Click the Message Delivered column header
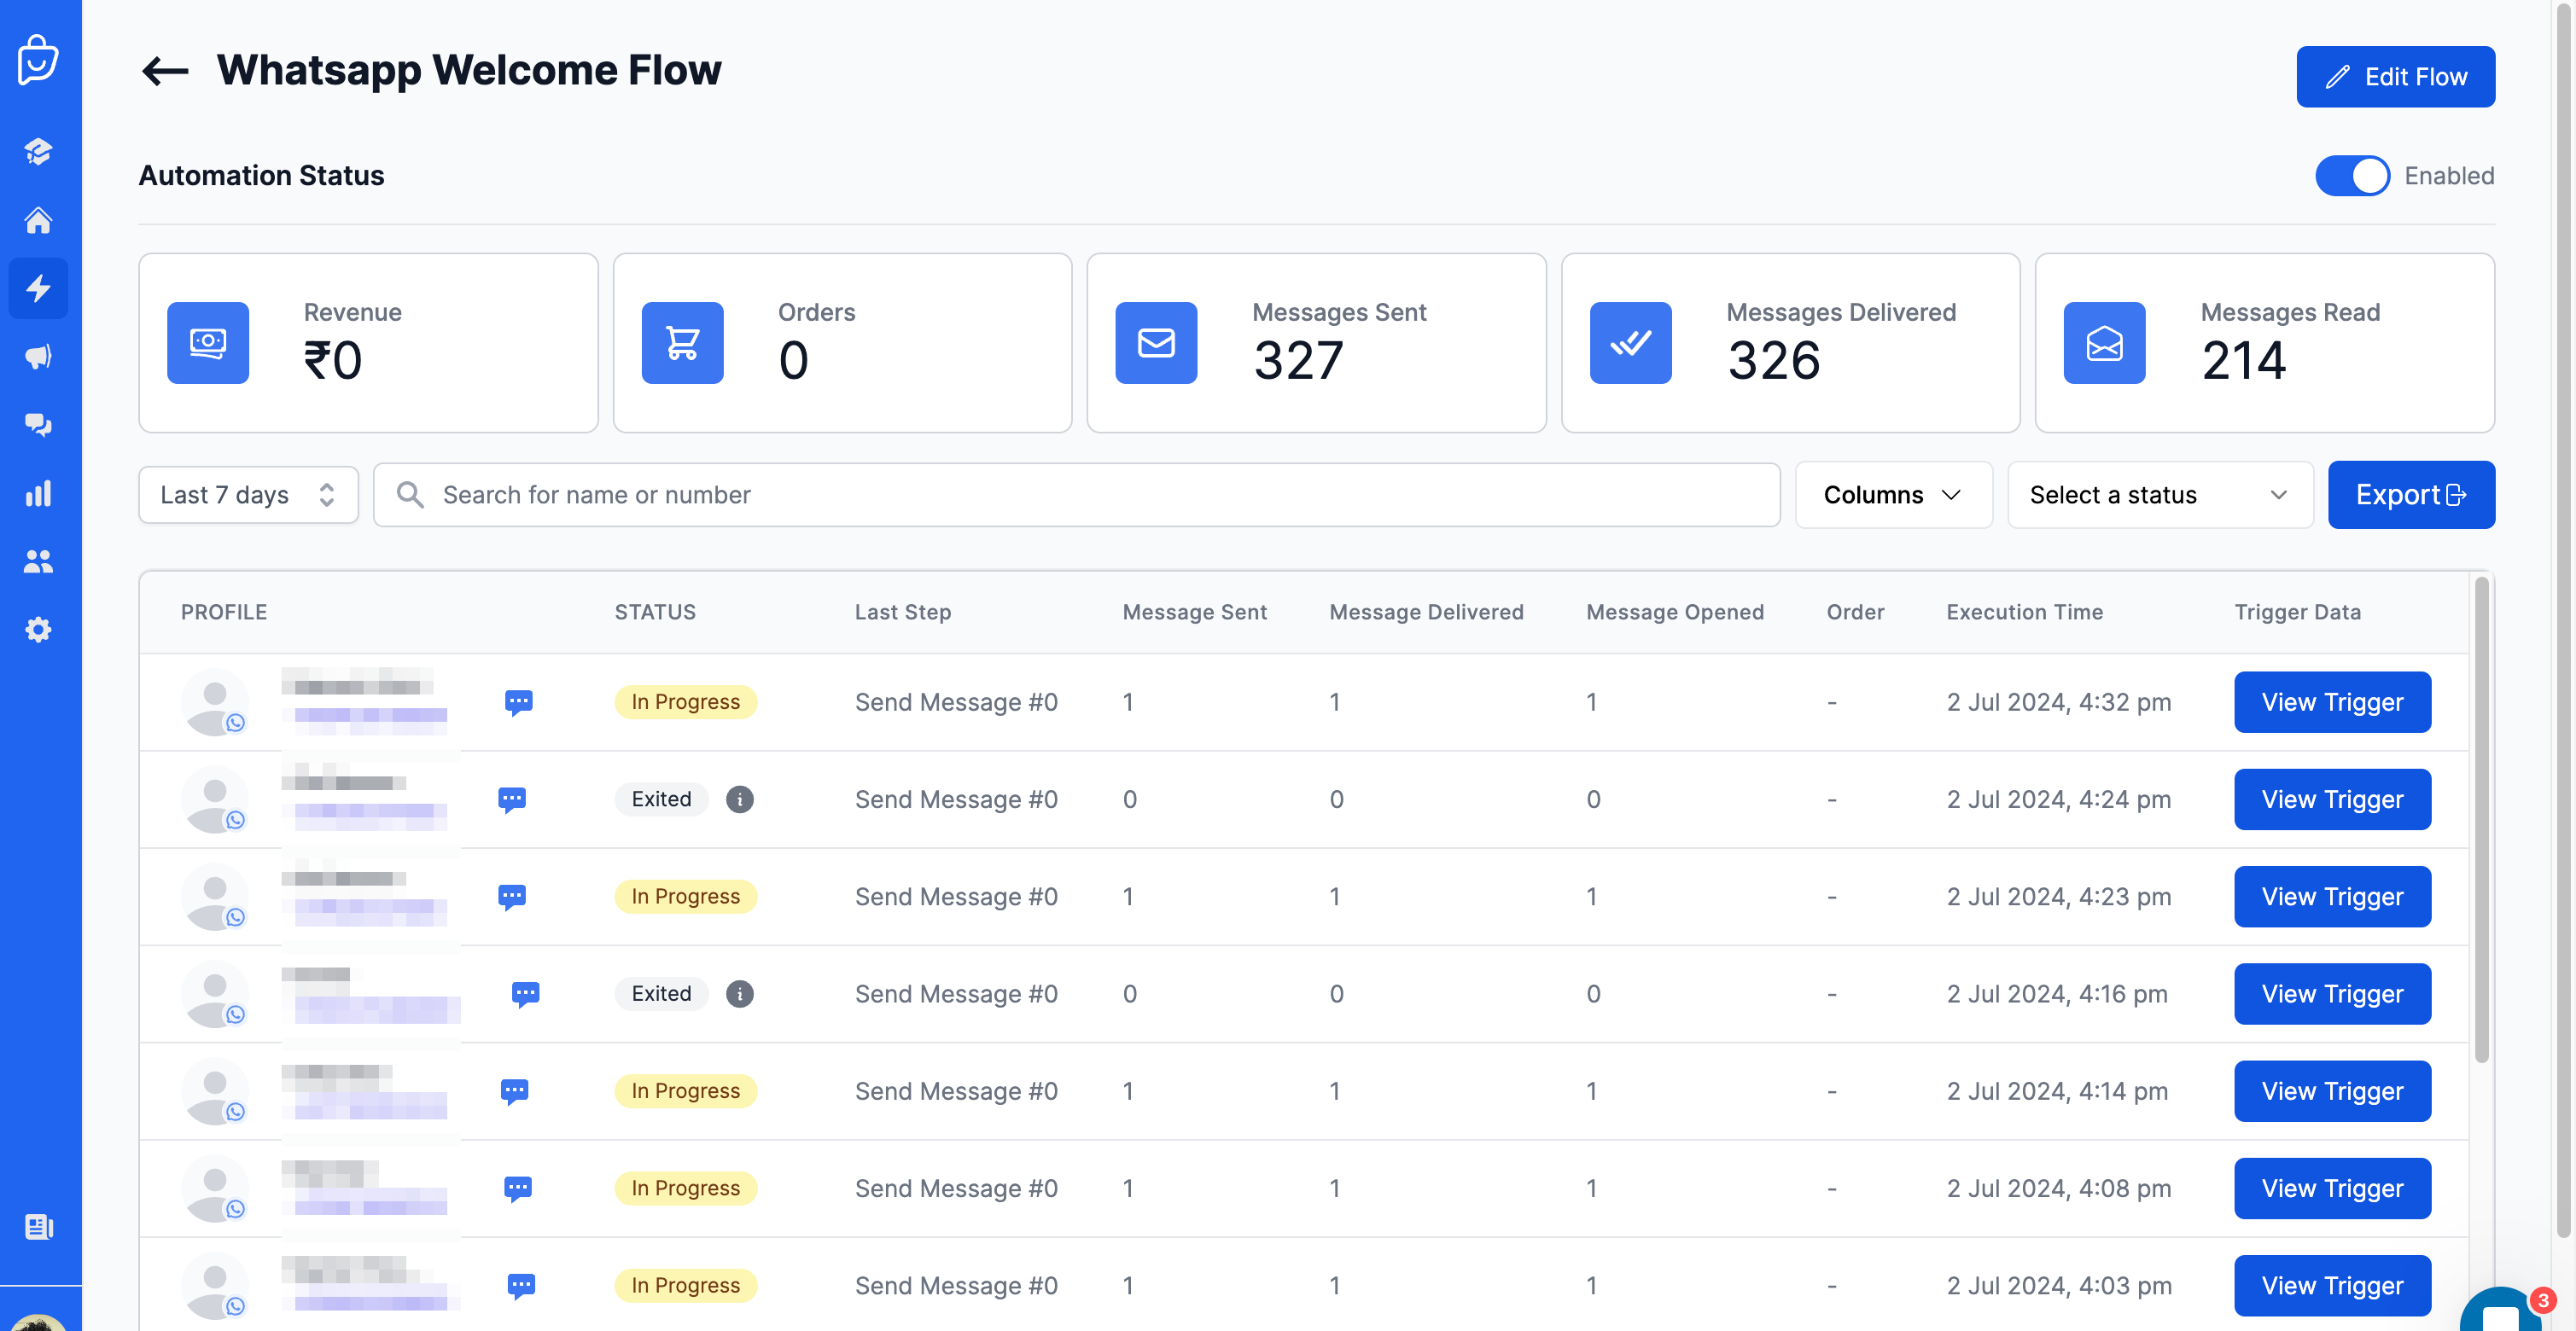 pos(1426,613)
